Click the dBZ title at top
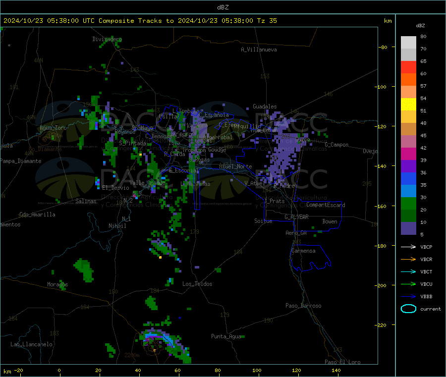 223,7
